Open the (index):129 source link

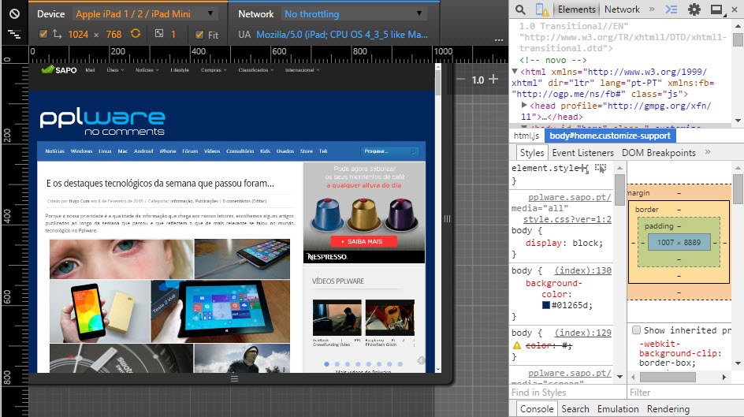(x=582, y=333)
